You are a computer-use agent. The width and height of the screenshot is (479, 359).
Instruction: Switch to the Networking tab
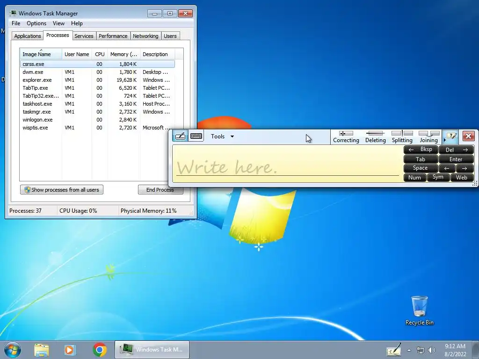(x=145, y=36)
